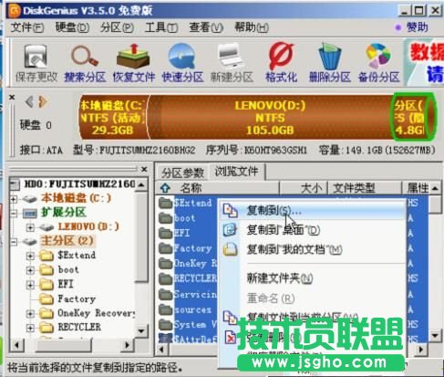Open the 文件(F) menu
Screen dimensions: 444x377
click(27, 27)
